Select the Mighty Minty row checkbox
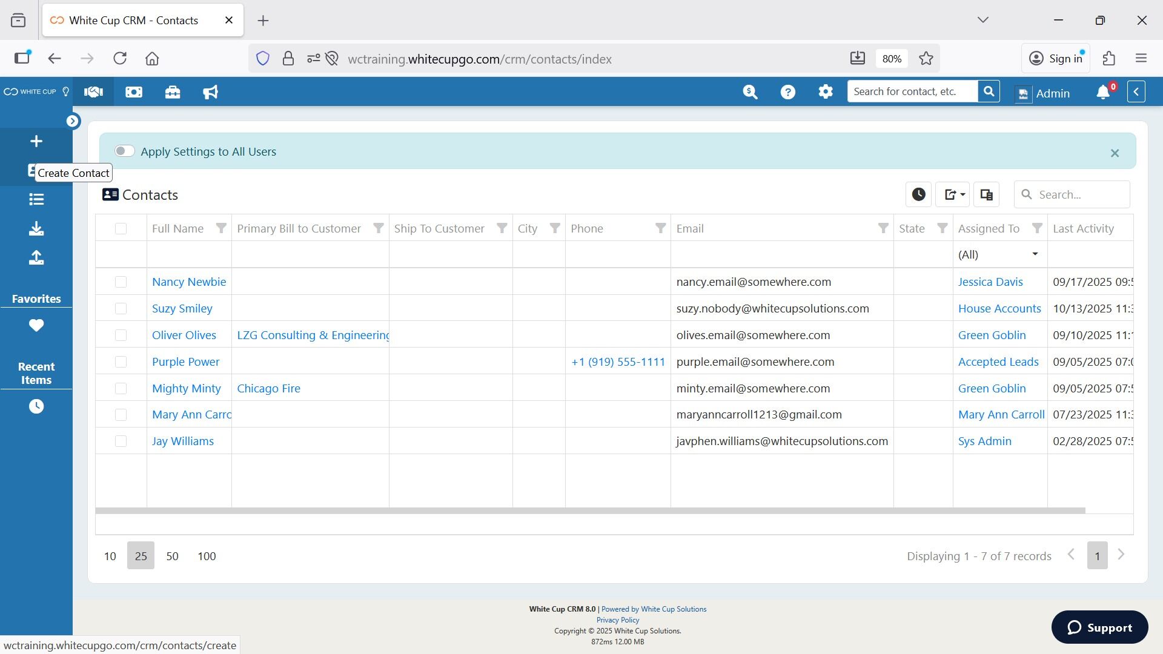Screen dimensions: 1163x654 click(121, 389)
